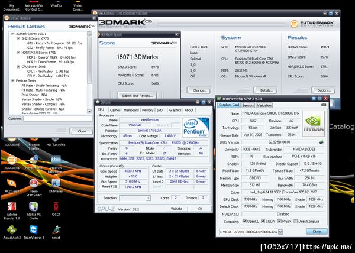355x253 pixels.
Task: Collapse the Feature Tests tree node
Action: click(12, 80)
